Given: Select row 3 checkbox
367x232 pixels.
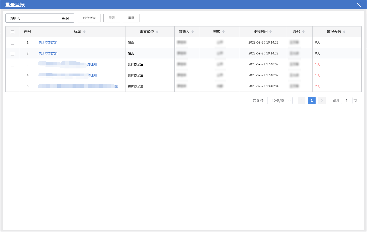Looking at the screenshot, I should [12, 65].
